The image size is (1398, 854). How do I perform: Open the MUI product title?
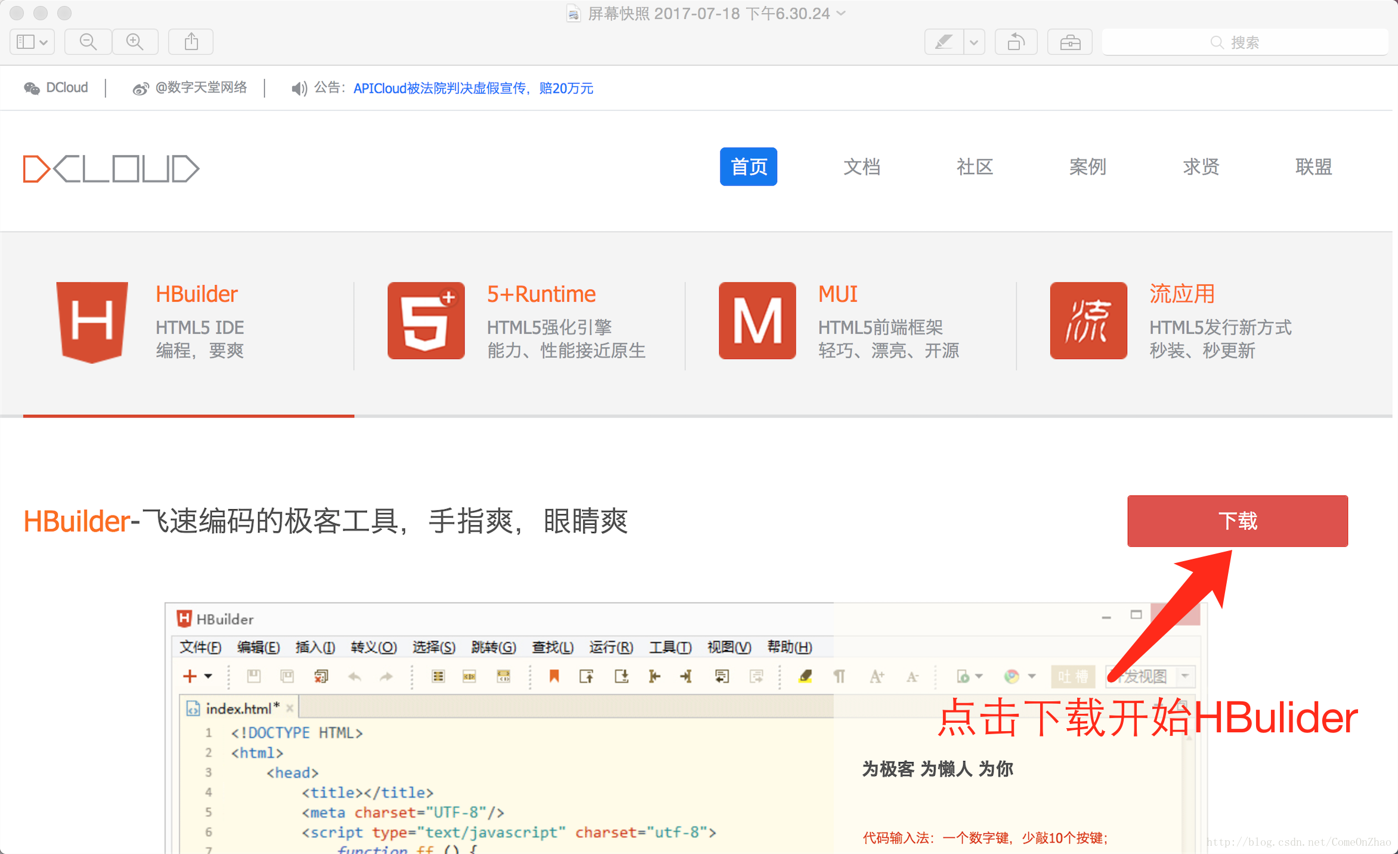(x=837, y=294)
